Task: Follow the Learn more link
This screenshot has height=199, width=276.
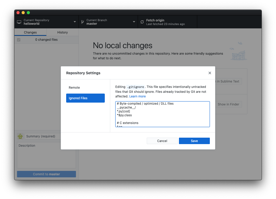Action: click(x=137, y=96)
